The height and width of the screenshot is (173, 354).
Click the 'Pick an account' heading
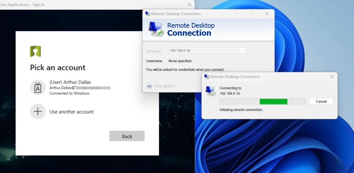(x=58, y=67)
